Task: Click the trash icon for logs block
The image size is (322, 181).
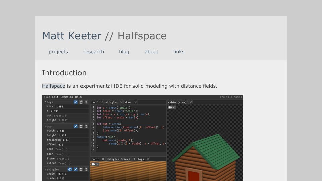Action: pyautogui.click(x=81, y=102)
